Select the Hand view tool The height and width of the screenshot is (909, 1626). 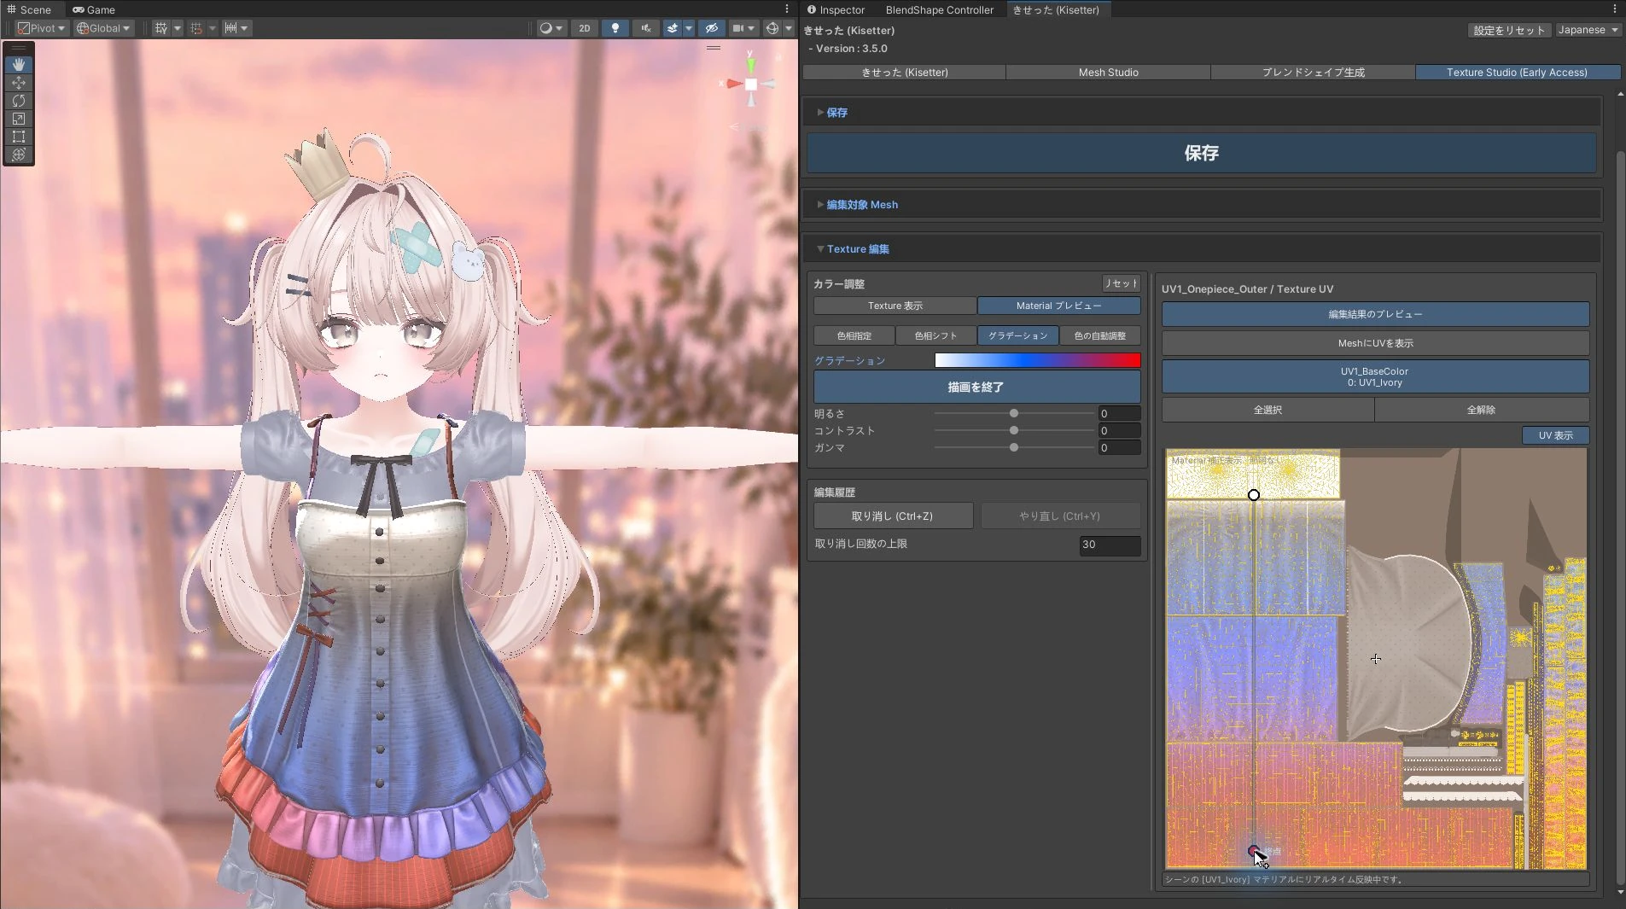click(19, 65)
